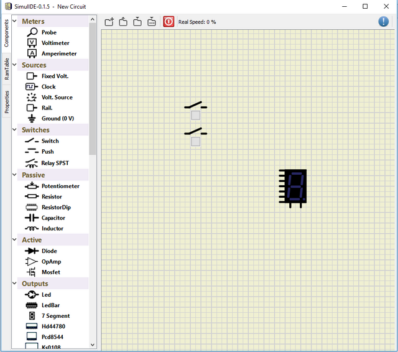
Task: Click the Switches category header
Action: pos(53,130)
